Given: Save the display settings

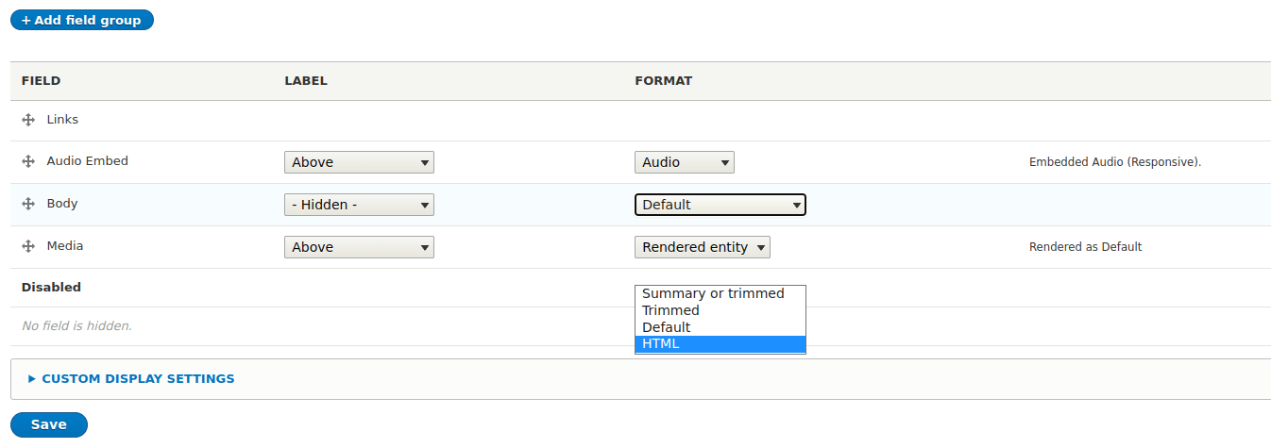Looking at the screenshot, I should (49, 424).
